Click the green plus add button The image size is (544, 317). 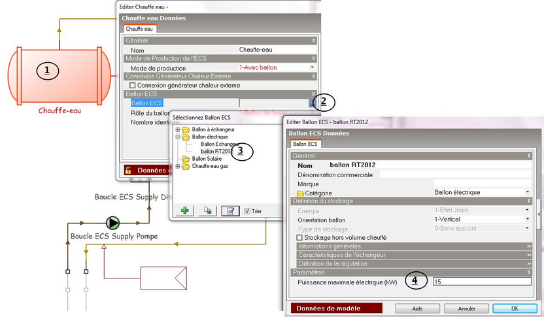point(185,211)
